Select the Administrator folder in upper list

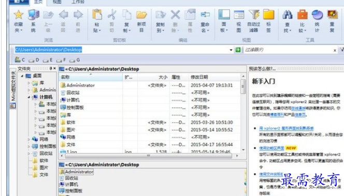coord(80,86)
